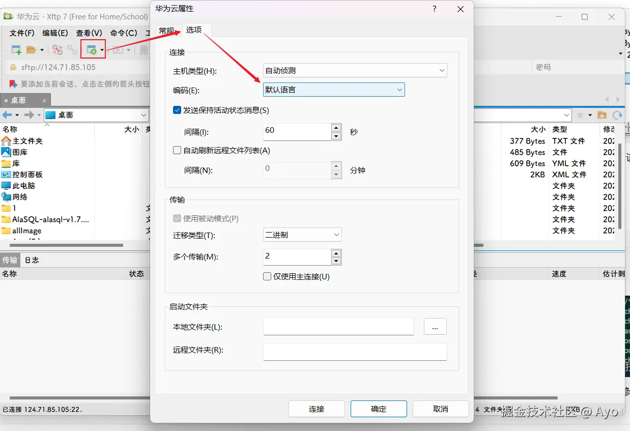Image resolution: width=630 pixels, height=431 pixels.
Task: Expand remote pane path combo box
Action: (x=566, y=115)
